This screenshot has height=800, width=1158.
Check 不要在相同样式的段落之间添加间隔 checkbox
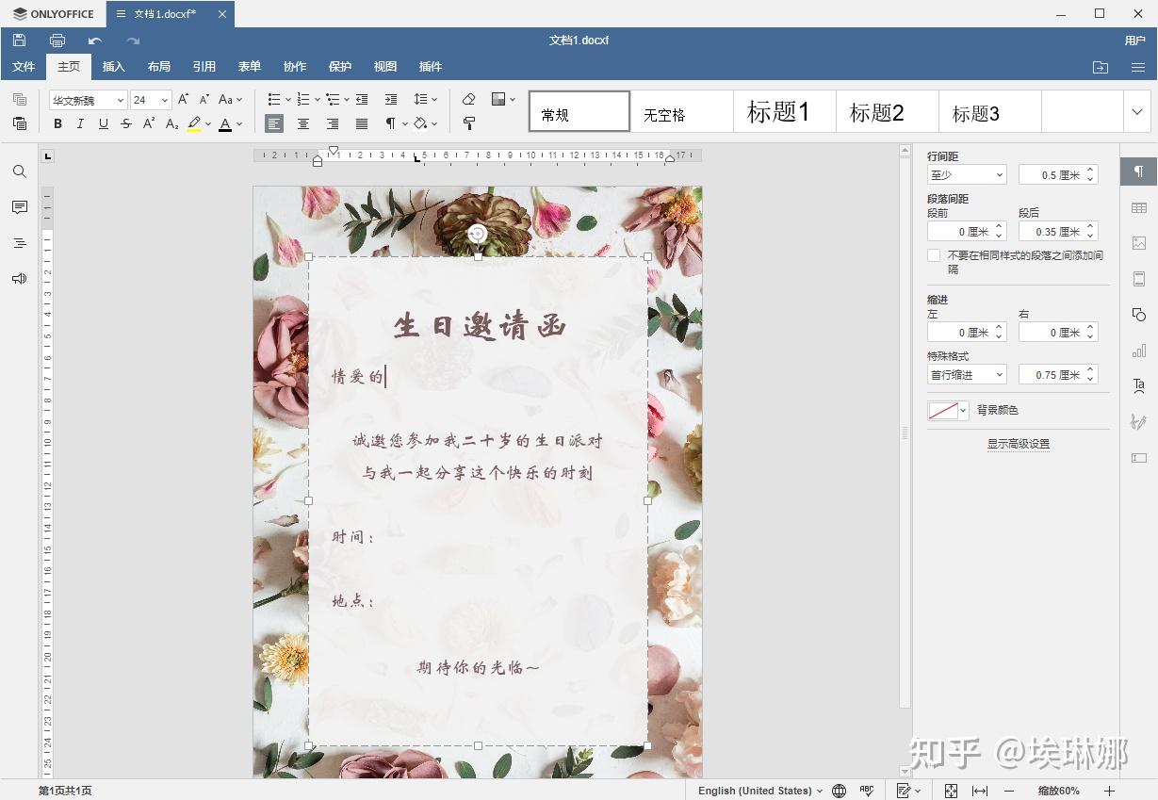(x=934, y=255)
